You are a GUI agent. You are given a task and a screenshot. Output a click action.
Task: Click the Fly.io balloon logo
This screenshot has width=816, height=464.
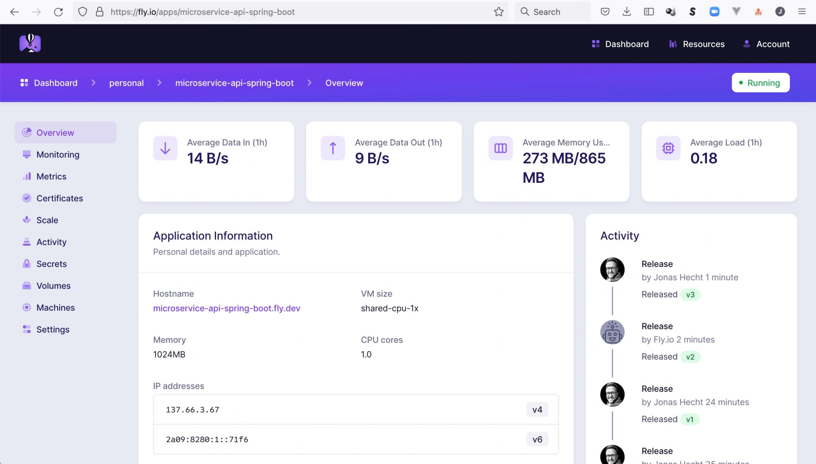pos(30,43)
